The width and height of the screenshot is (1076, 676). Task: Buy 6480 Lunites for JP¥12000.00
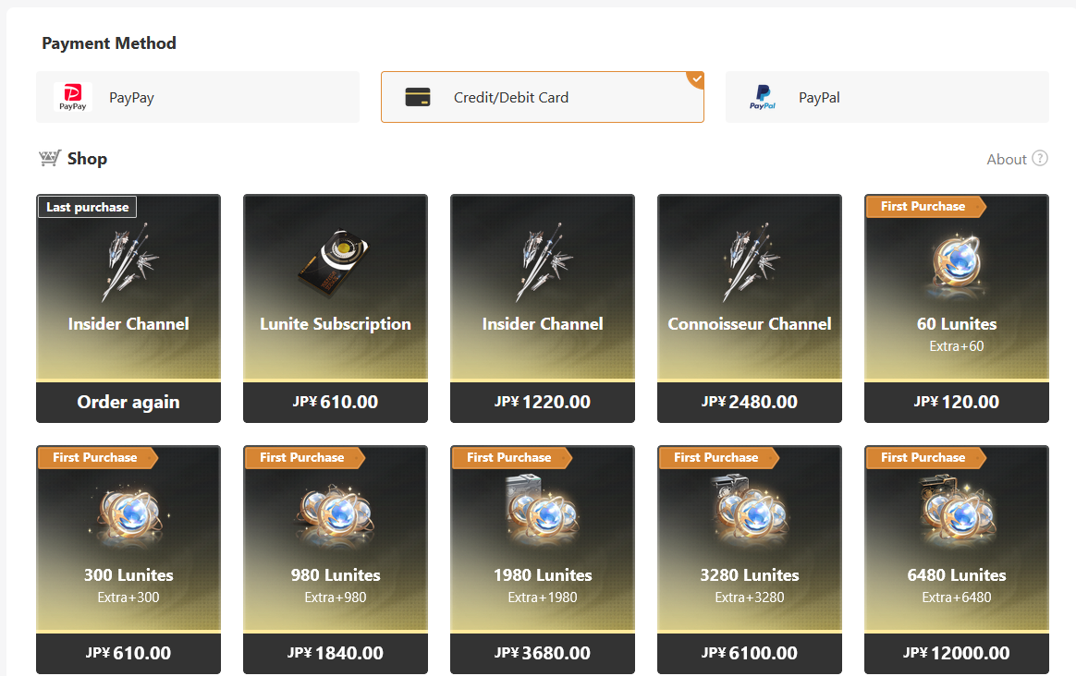(x=957, y=654)
